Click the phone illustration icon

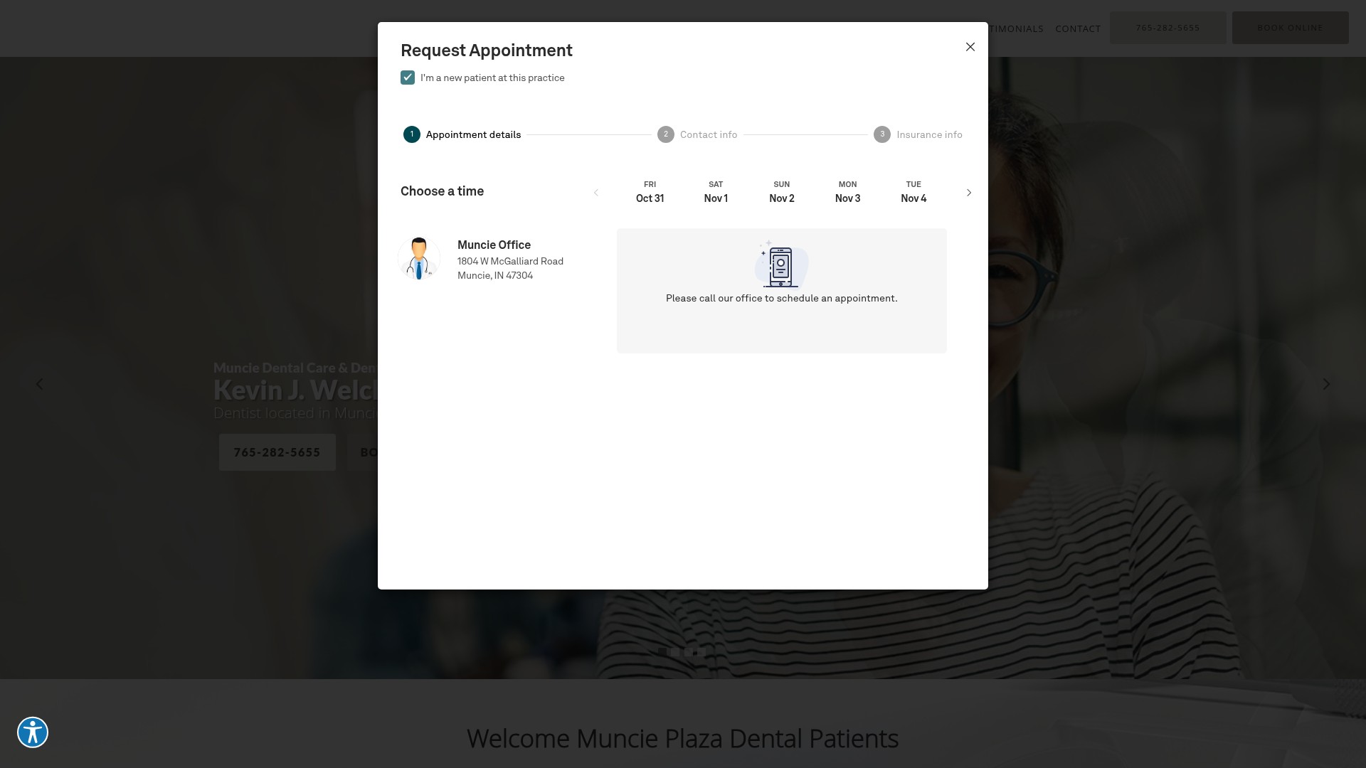pyautogui.click(x=781, y=264)
